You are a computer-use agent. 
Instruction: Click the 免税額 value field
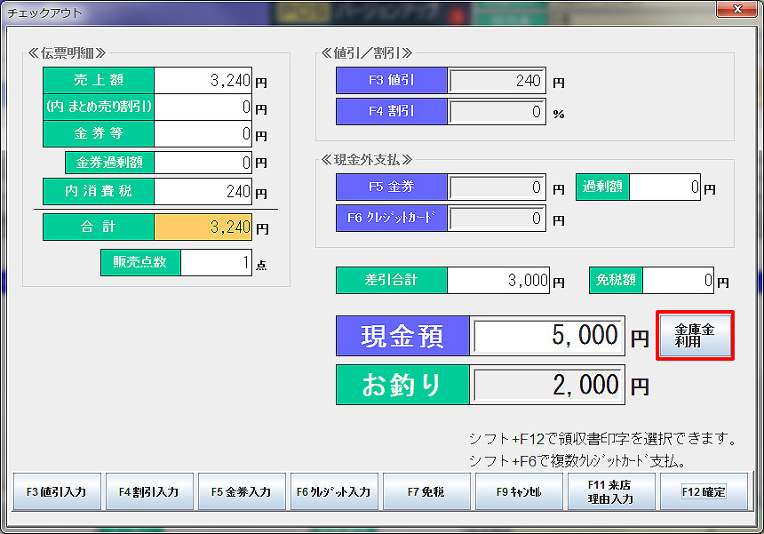679,280
